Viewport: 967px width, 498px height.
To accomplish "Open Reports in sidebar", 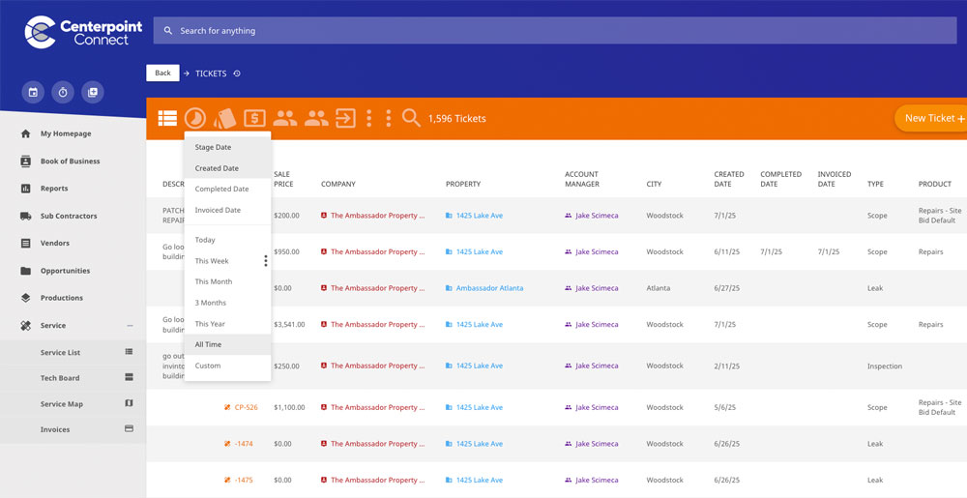I will point(54,189).
